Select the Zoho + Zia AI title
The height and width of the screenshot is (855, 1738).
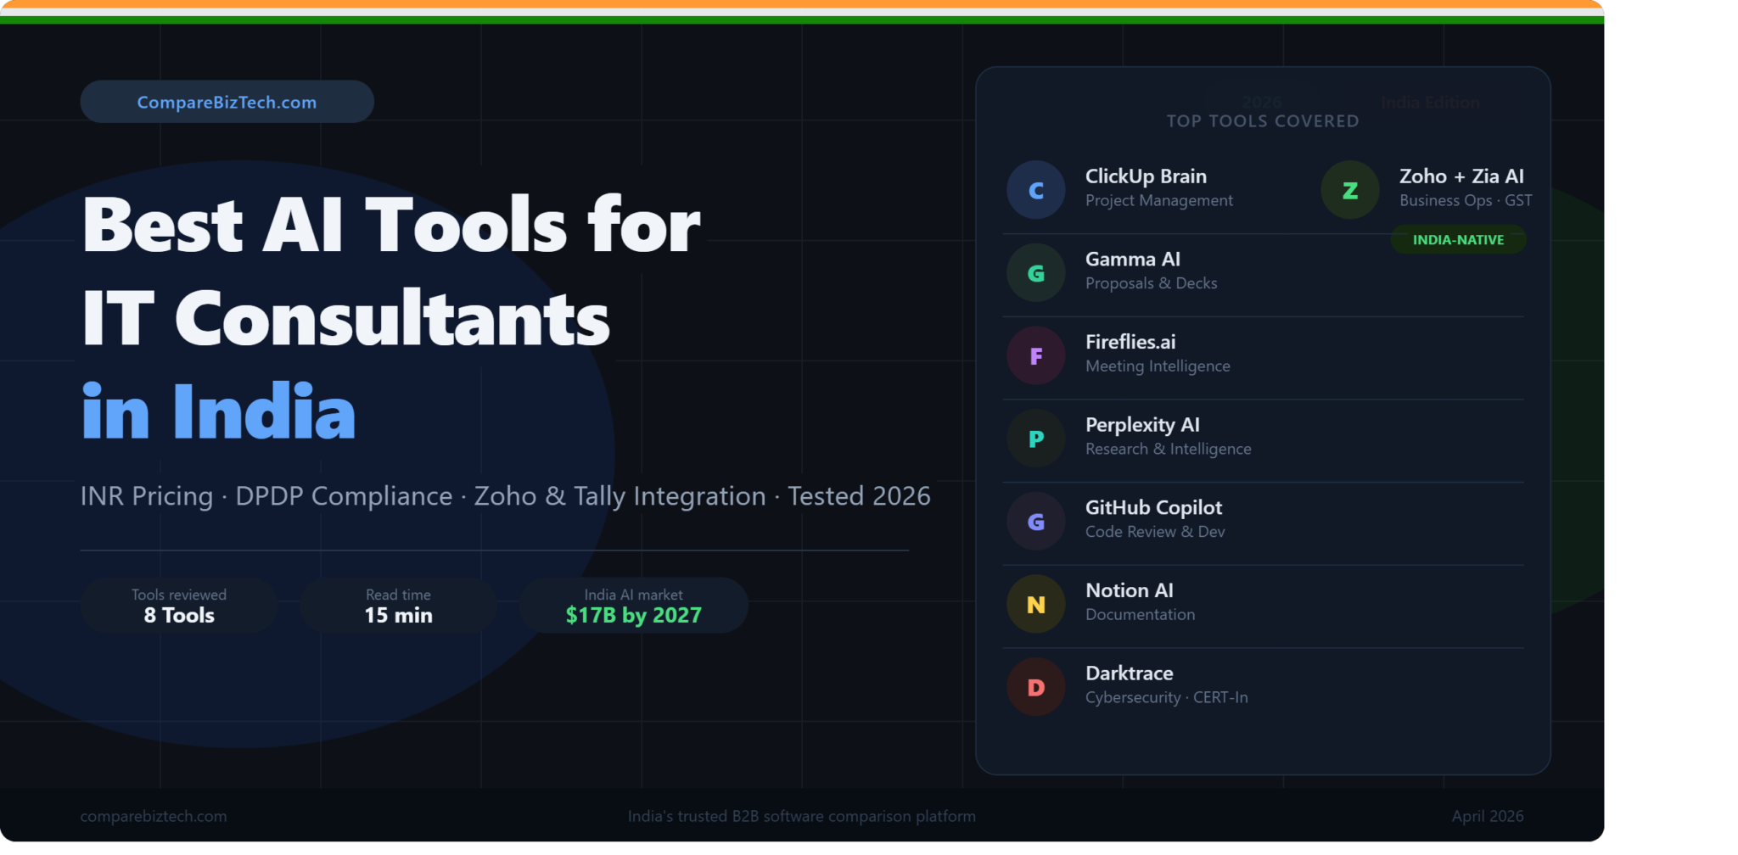1461,176
